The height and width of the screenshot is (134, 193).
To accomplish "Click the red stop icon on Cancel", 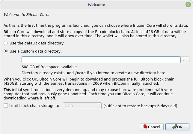I will (145, 127).
